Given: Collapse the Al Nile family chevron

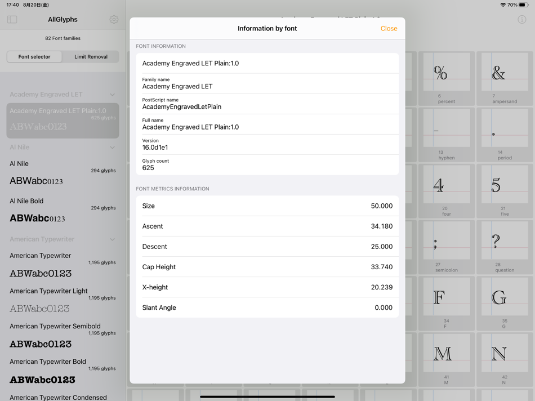Looking at the screenshot, I should point(112,148).
